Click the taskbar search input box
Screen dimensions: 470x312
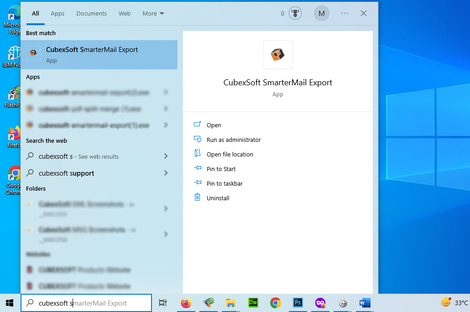pos(87,303)
